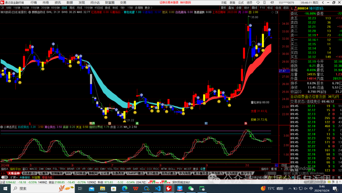
Task: Click the stock code 000034
Action: click(303, 8)
